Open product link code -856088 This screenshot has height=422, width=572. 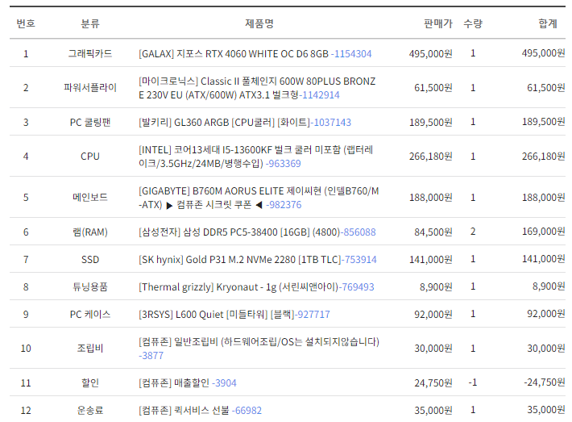tap(358, 232)
